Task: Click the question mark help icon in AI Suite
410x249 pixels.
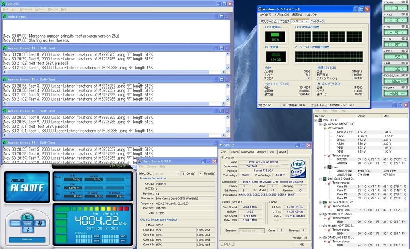Action: [114, 166]
